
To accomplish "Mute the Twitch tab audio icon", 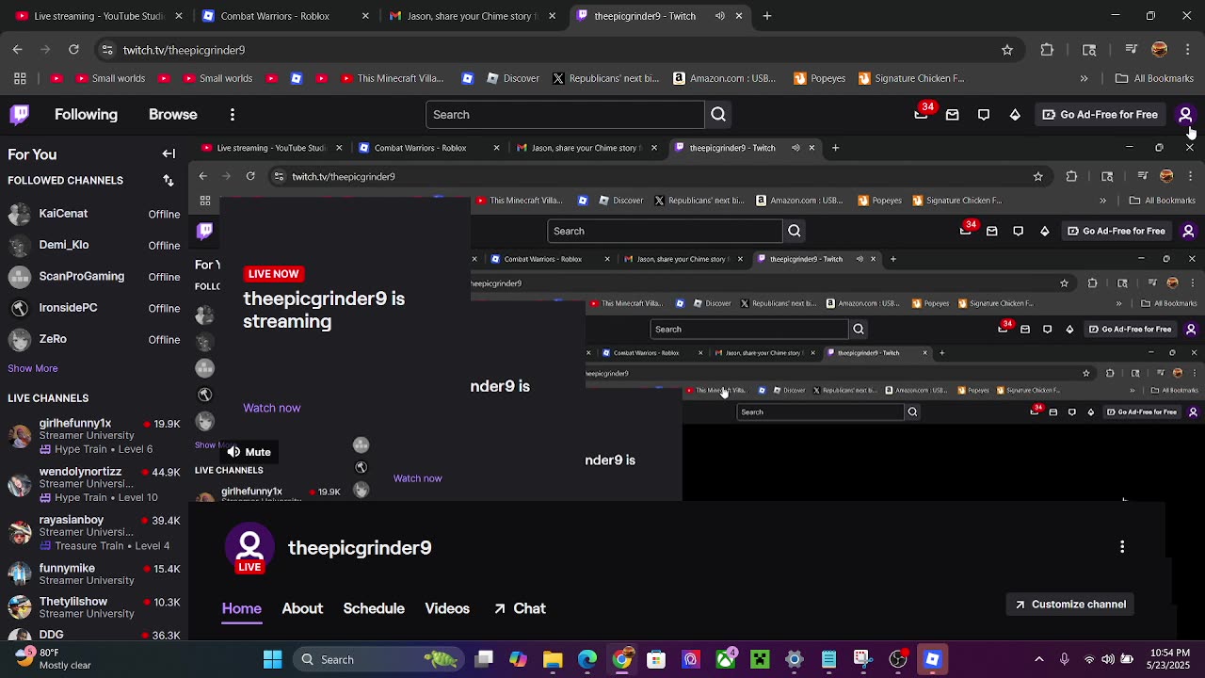I will (x=720, y=16).
